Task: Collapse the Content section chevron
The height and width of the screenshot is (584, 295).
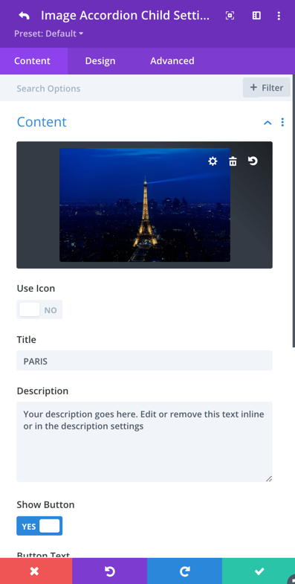Action: point(268,123)
